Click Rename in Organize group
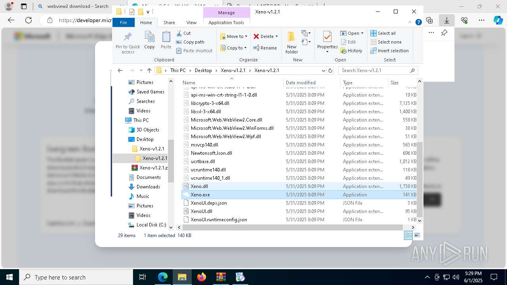The image size is (507, 285). coord(265,48)
